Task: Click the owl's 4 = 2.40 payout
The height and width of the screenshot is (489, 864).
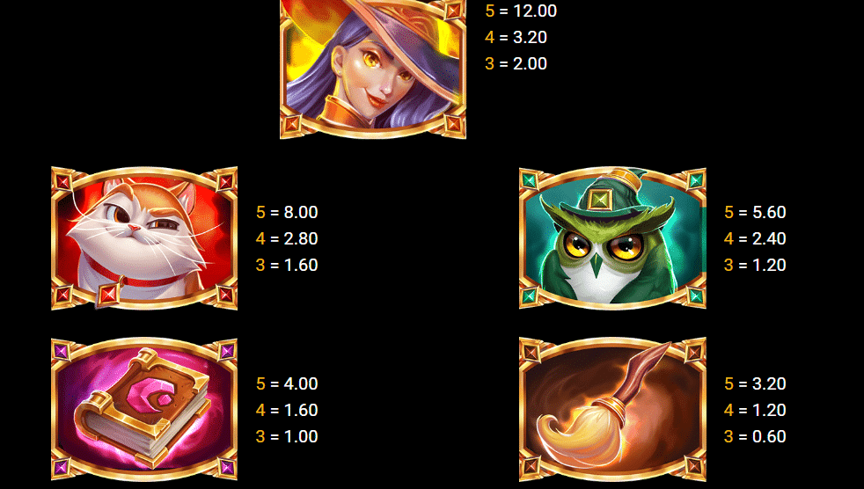Action: [755, 239]
